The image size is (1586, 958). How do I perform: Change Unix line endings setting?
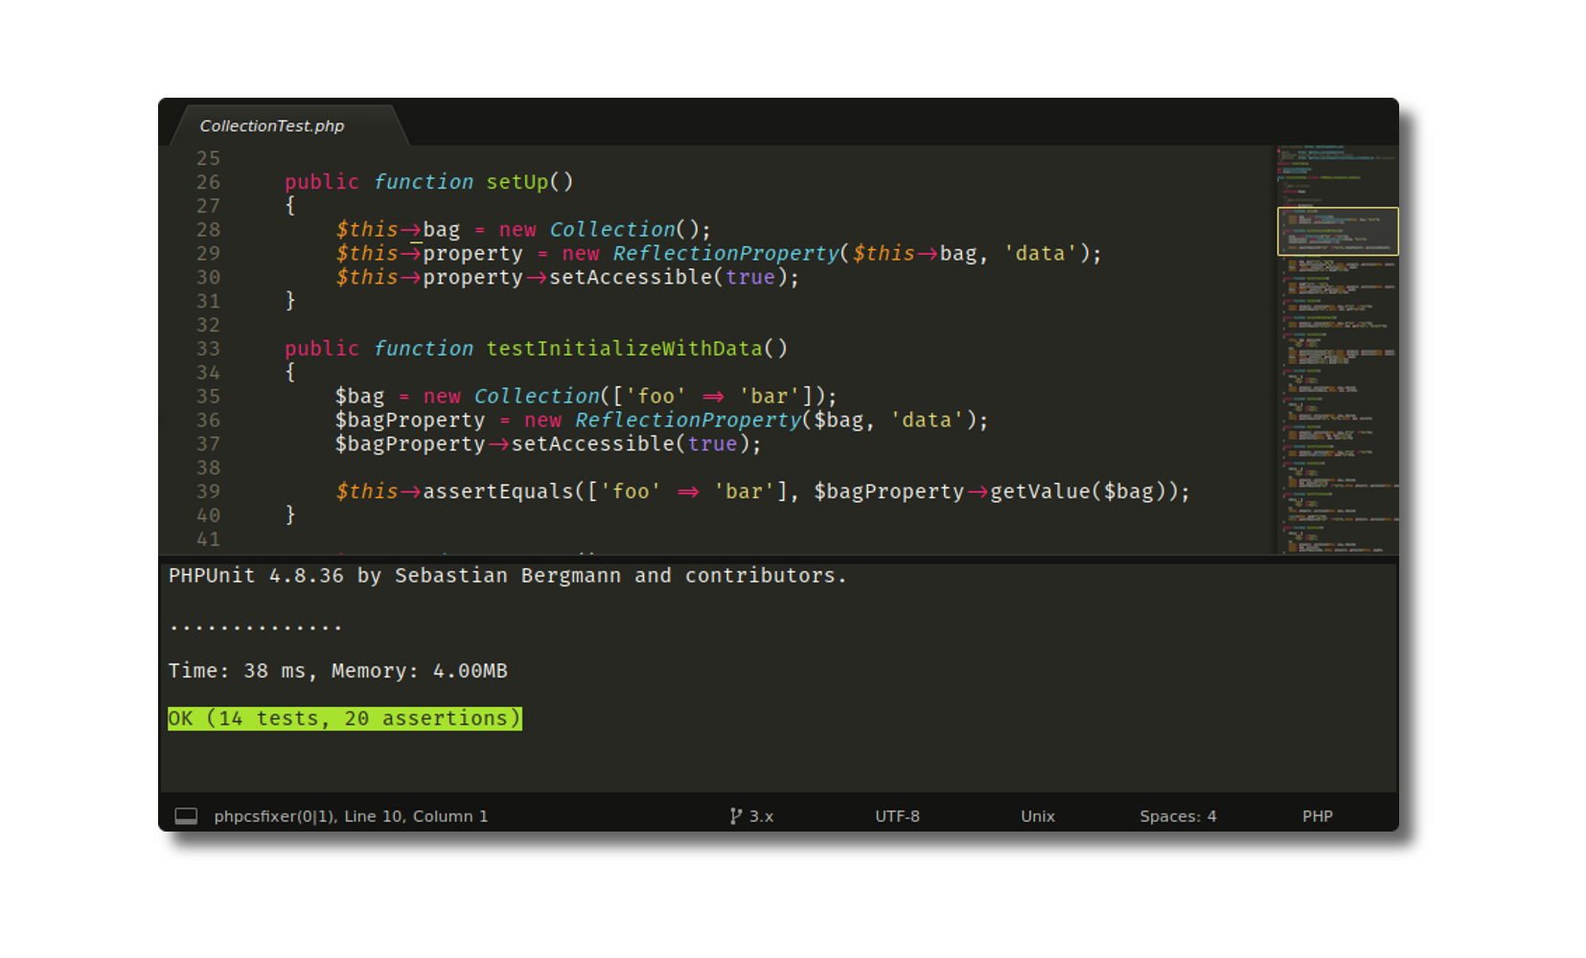pyautogui.click(x=1038, y=816)
